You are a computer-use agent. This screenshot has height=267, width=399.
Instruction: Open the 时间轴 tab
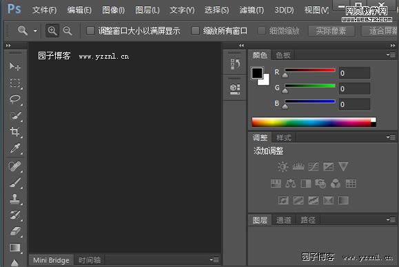point(90,260)
